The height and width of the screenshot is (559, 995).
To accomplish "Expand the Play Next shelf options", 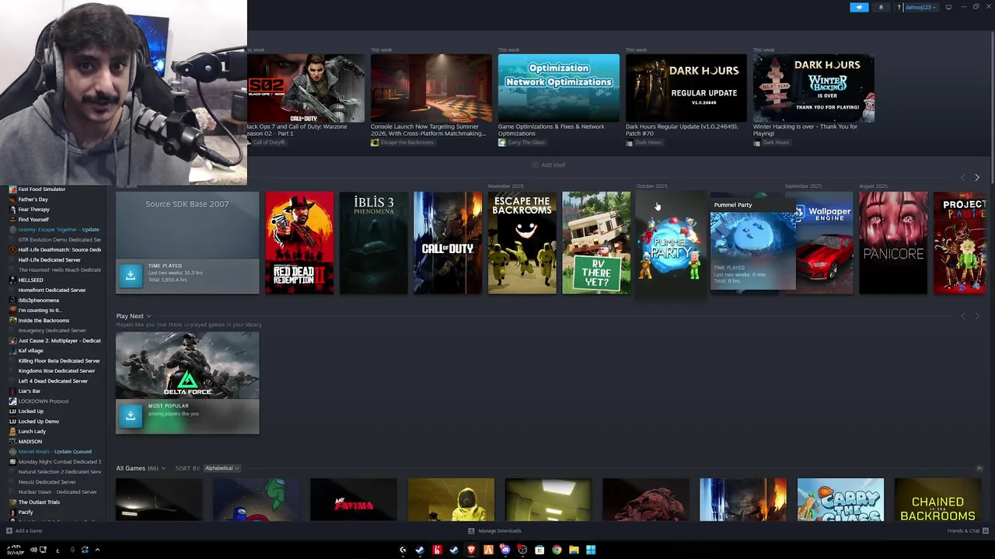I will 148,316.
